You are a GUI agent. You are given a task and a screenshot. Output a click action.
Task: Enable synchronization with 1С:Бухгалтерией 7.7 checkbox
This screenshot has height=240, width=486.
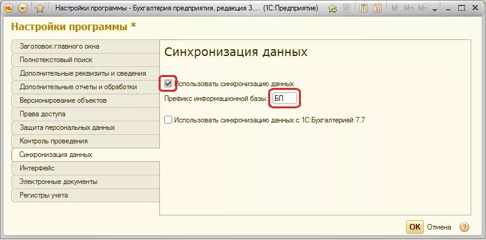169,120
